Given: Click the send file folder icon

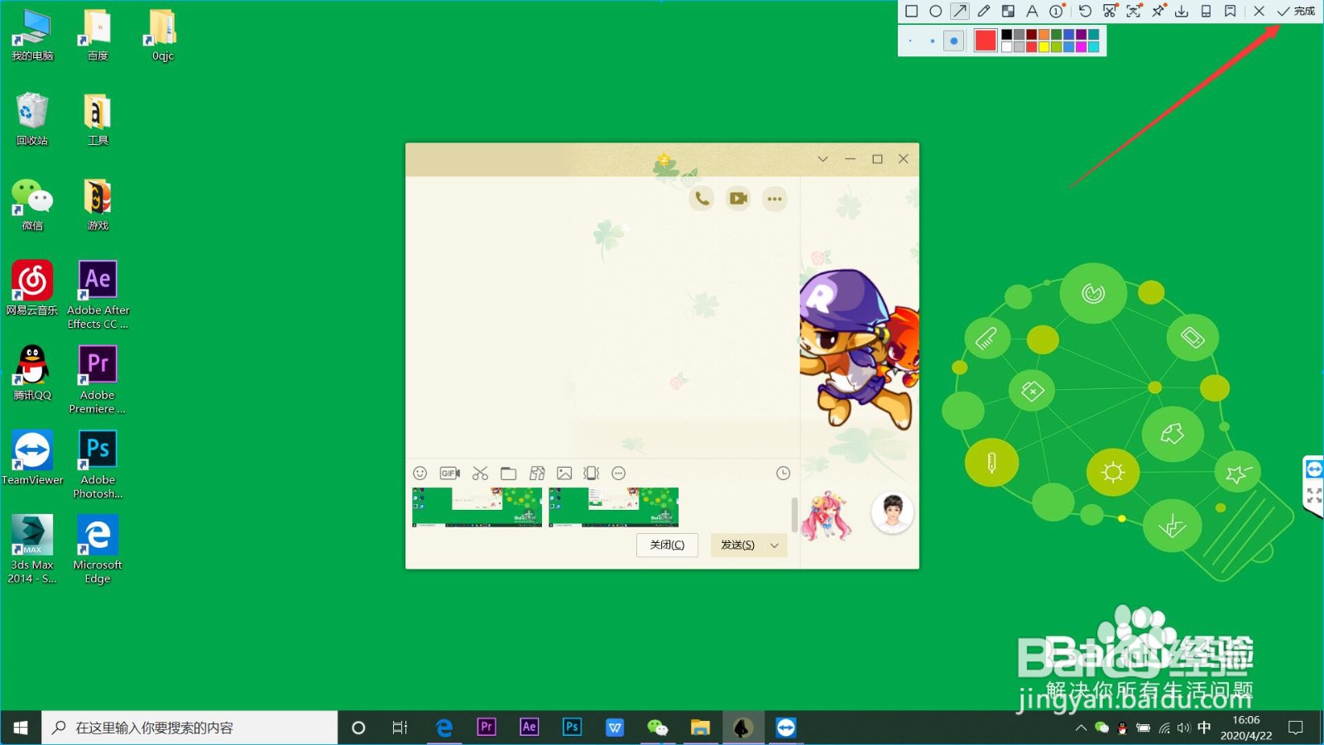Looking at the screenshot, I should (x=508, y=473).
